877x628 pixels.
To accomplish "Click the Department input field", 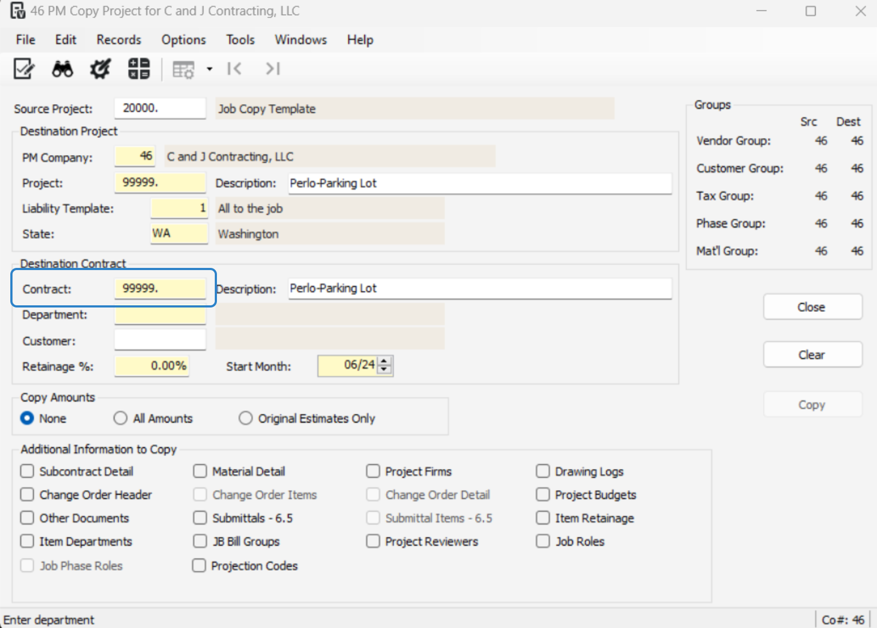I will coord(160,315).
